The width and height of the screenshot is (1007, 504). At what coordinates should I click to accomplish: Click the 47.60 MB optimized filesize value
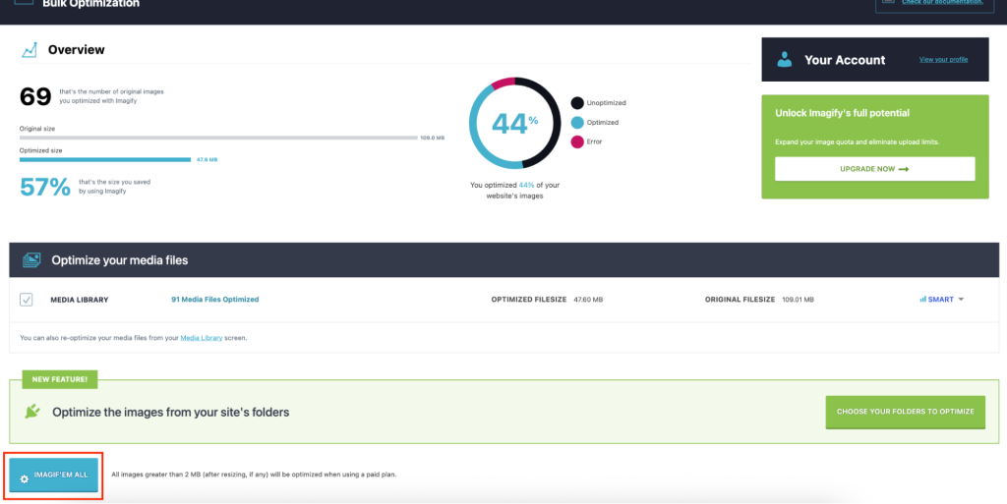pyautogui.click(x=588, y=300)
